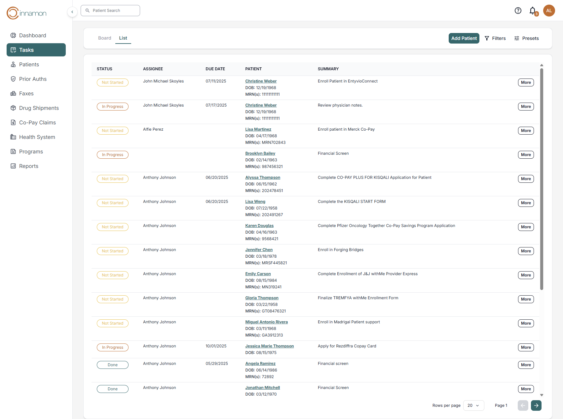
Task: Click the task list vertical scrollbar
Action: pos(542,178)
